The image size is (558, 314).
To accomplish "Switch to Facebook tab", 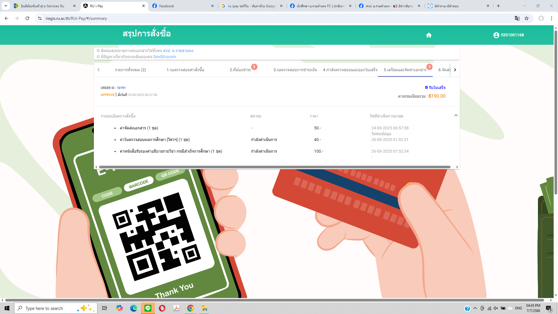I will [x=183, y=6].
